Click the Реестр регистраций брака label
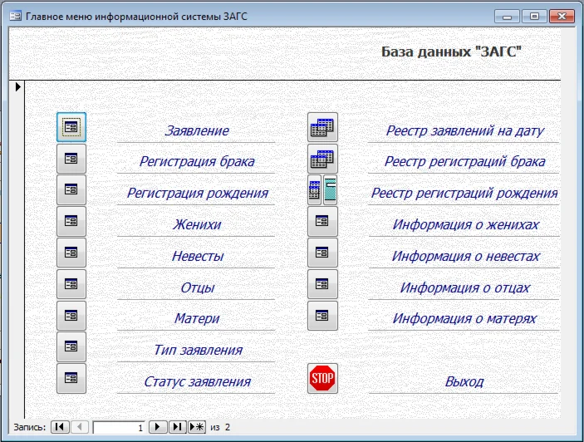 464,162
